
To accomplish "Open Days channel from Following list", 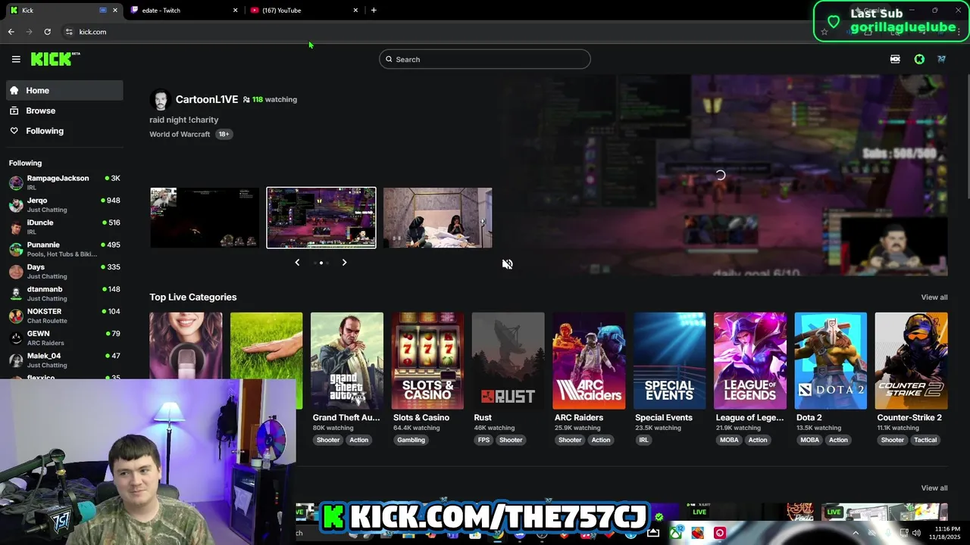I will click(x=64, y=271).
